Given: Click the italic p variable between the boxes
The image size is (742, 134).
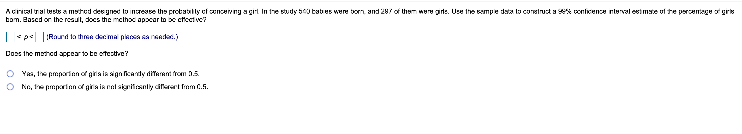Looking at the screenshot, I should (x=26, y=37).
